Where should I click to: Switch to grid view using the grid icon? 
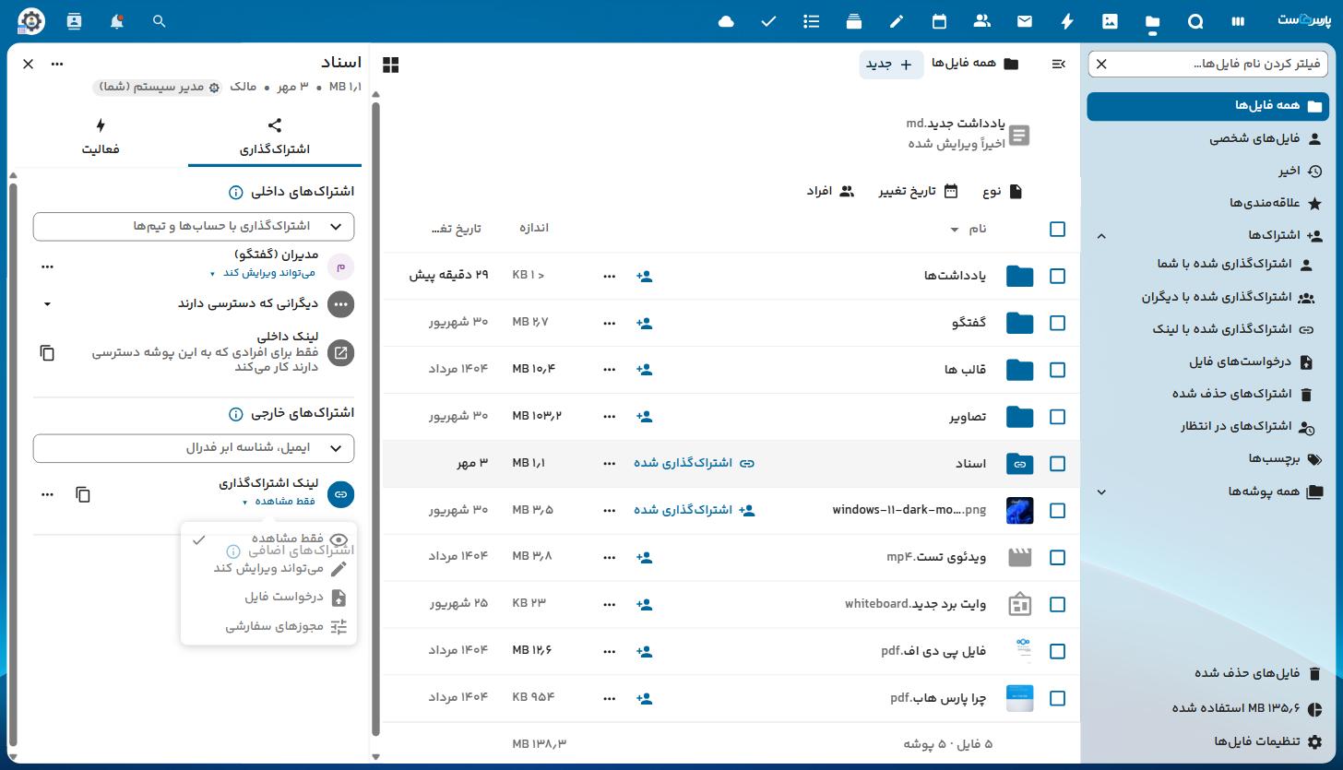pyautogui.click(x=391, y=65)
